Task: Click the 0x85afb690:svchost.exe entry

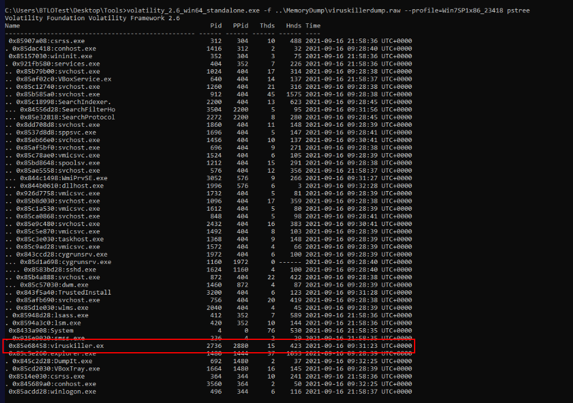Action: point(58,300)
